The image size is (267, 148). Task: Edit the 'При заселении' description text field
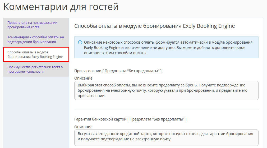pos(166,90)
